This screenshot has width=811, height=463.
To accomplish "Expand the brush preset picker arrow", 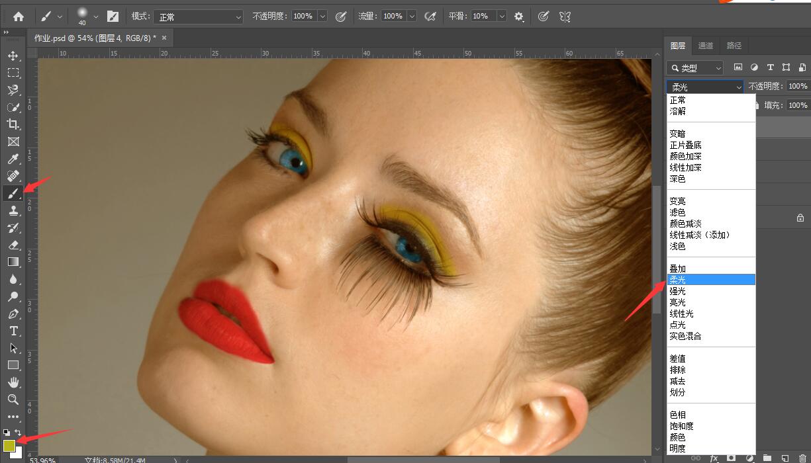I will click(x=97, y=17).
